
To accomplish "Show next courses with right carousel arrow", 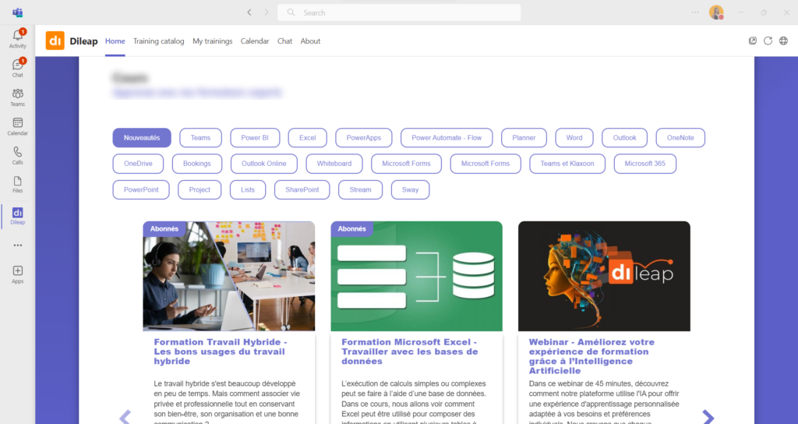I will [708, 417].
